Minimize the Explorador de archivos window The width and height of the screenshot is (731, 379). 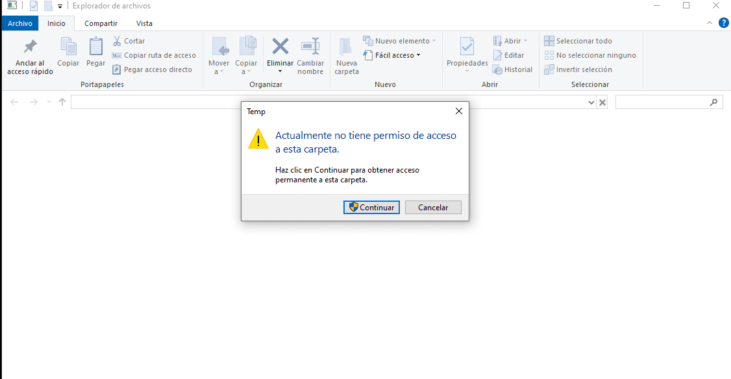pyautogui.click(x=657, y=6)
